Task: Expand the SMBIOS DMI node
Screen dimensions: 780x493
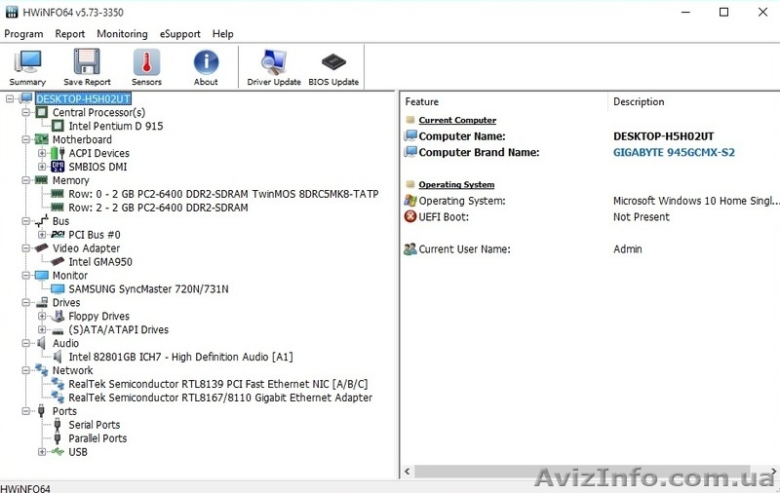Action: (42, 167)
